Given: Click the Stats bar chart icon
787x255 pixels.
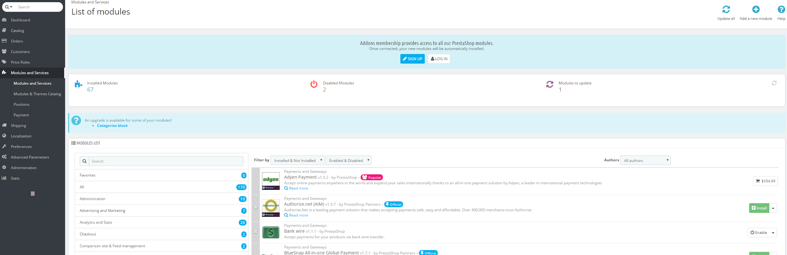Looking at the screenshot, I should coord(4,178).
